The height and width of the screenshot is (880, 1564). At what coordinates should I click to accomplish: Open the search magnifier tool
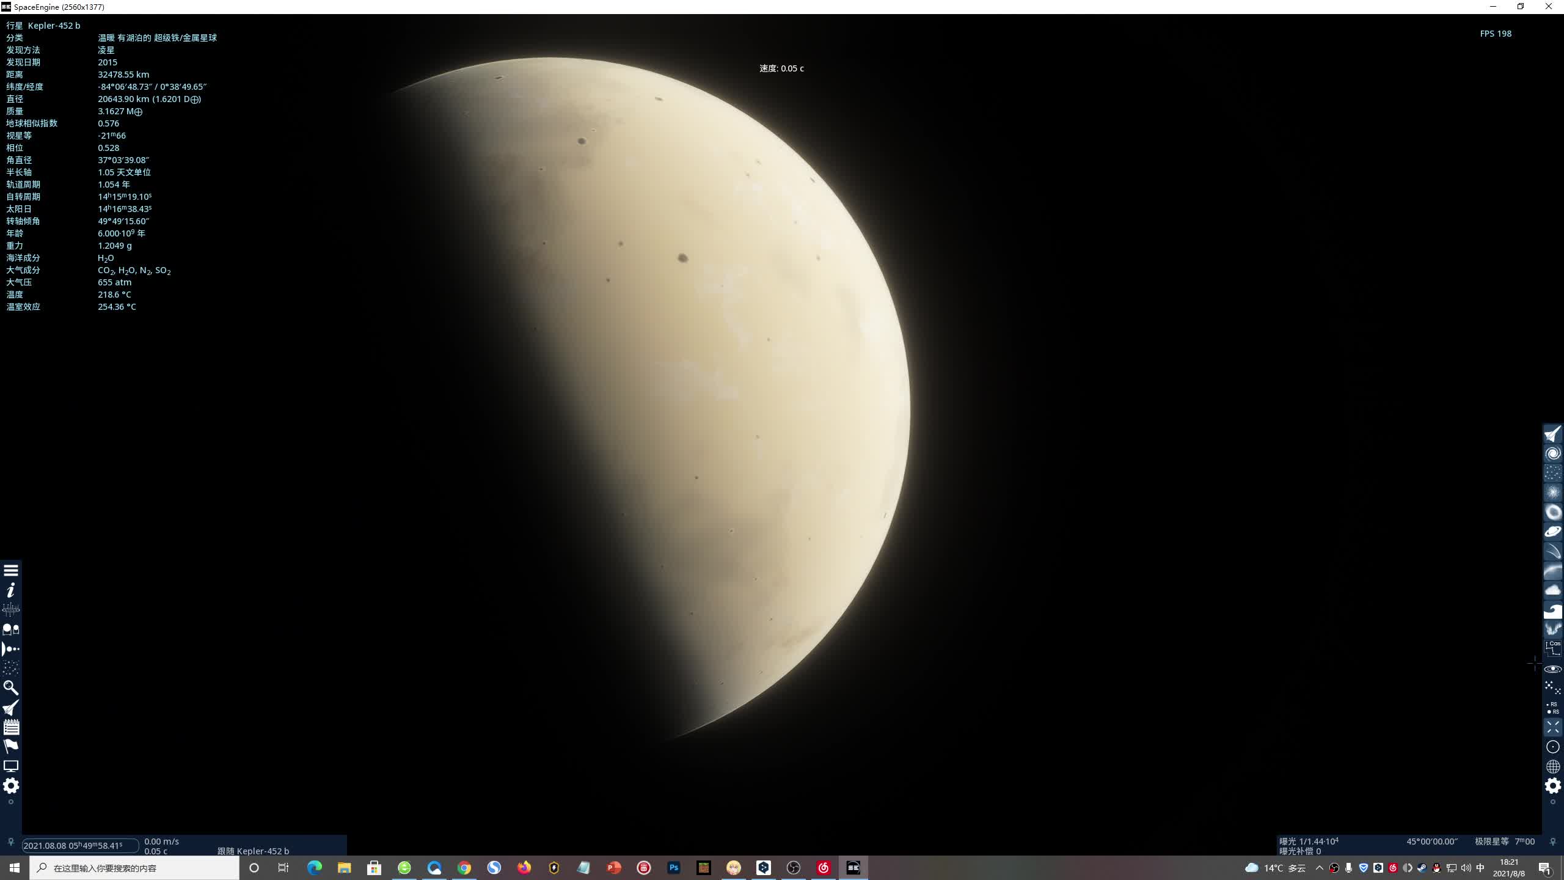(11, 688)
